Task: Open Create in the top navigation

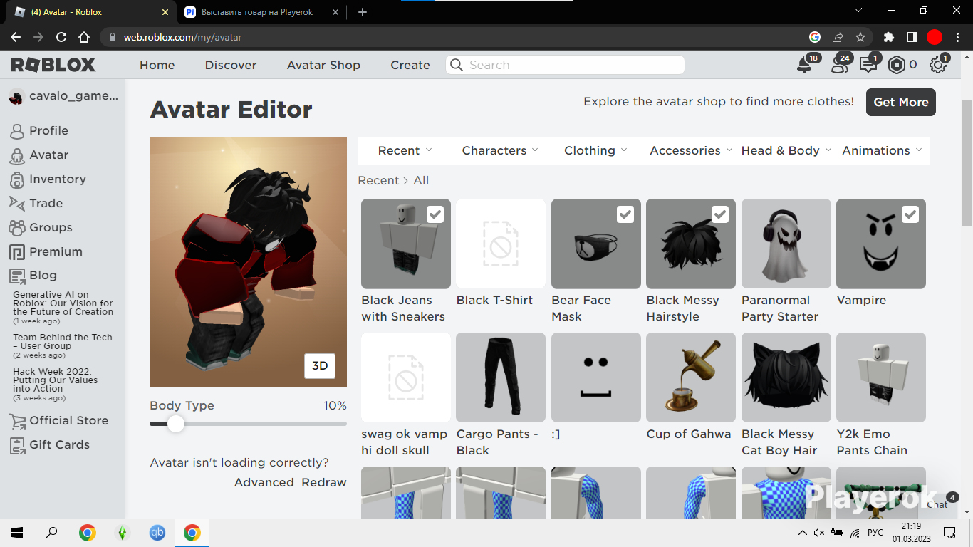Action: [410, 65]
